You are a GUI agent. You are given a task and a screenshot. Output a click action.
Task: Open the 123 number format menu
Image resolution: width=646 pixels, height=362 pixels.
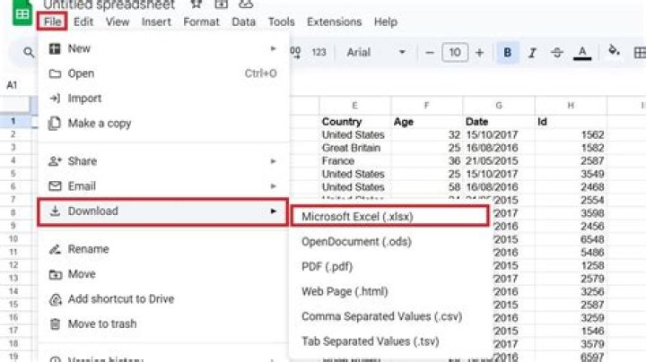[x=319, y=52]
